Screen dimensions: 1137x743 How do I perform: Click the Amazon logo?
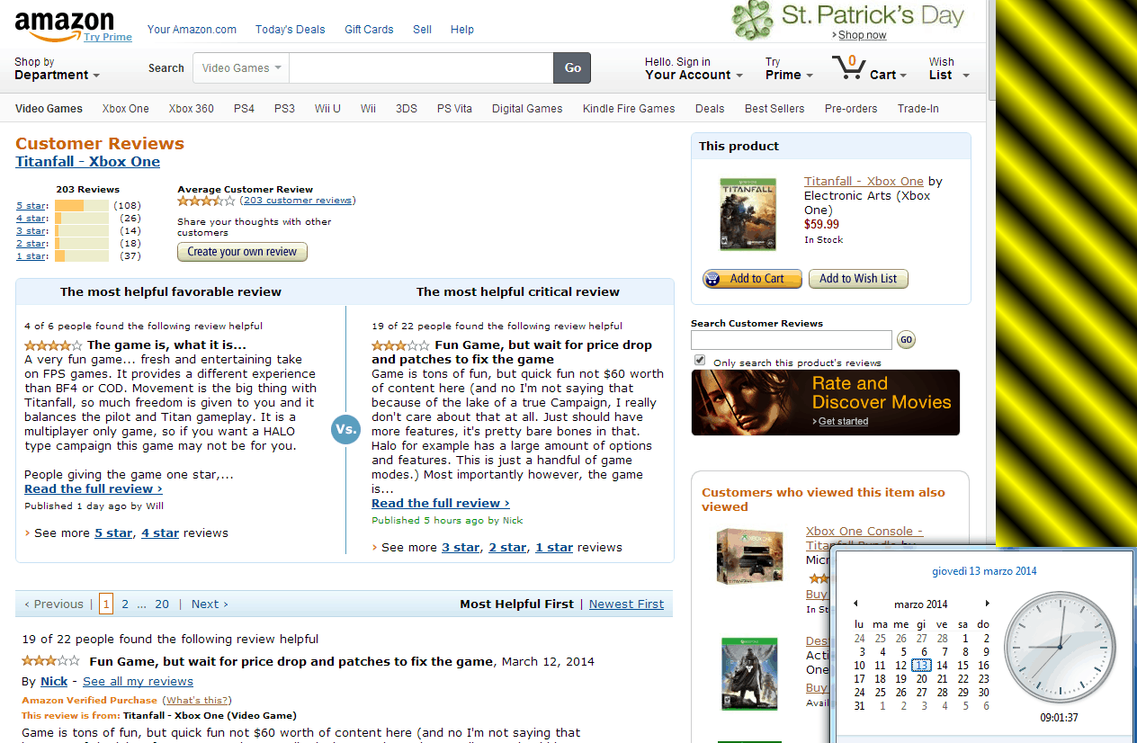click(x=65, y=26)
